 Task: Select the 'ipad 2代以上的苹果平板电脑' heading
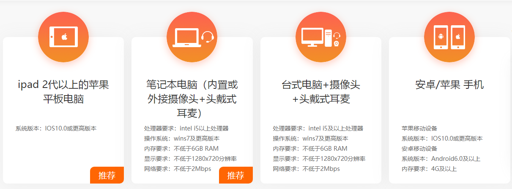[63, 92]
